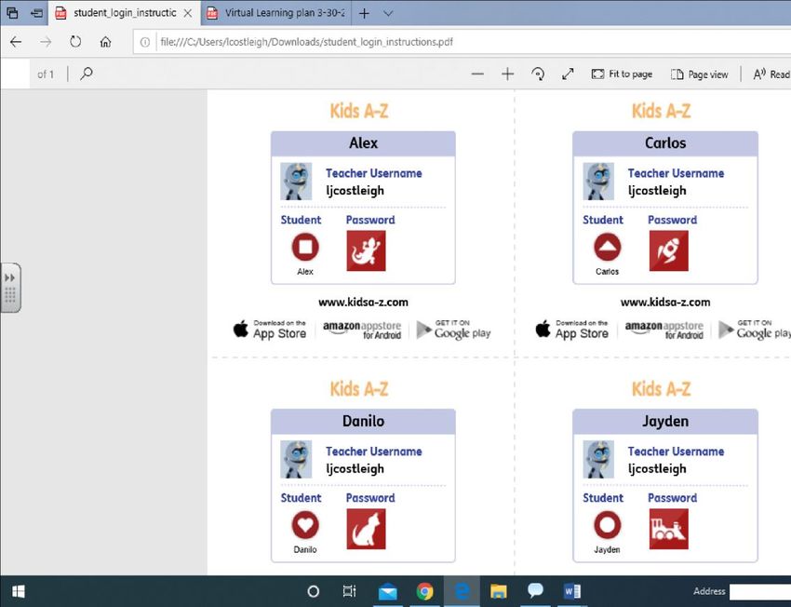Click the robot avatar on Jayden's card
This screenshot has height=607, width=791.
click(598, 459)
